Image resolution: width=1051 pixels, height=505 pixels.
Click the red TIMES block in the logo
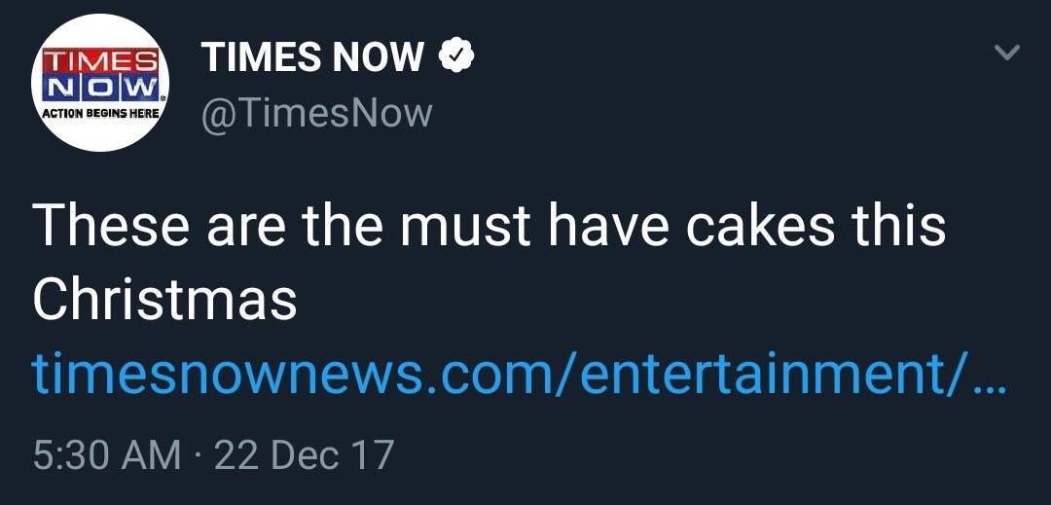click(95, 58)
